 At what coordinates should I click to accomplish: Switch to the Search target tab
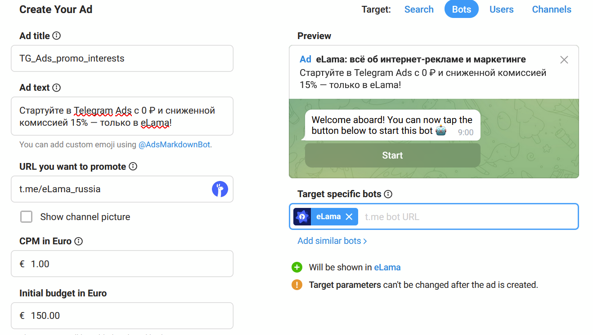[x=419, y=9]
